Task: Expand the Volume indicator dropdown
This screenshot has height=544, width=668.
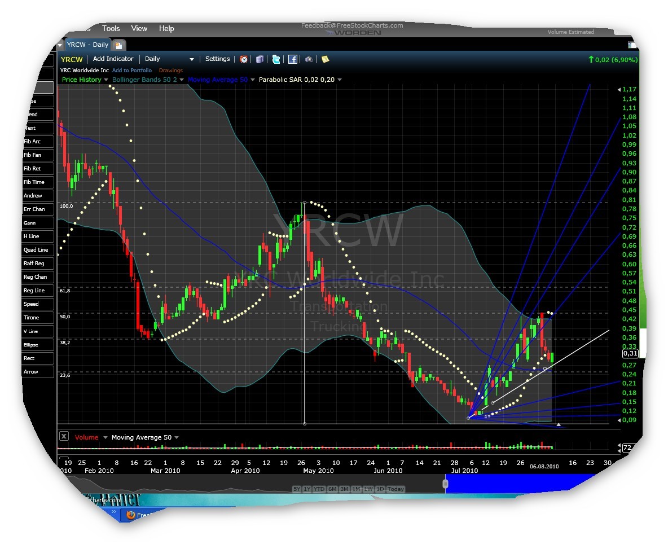Action: (x=106, y=437)
